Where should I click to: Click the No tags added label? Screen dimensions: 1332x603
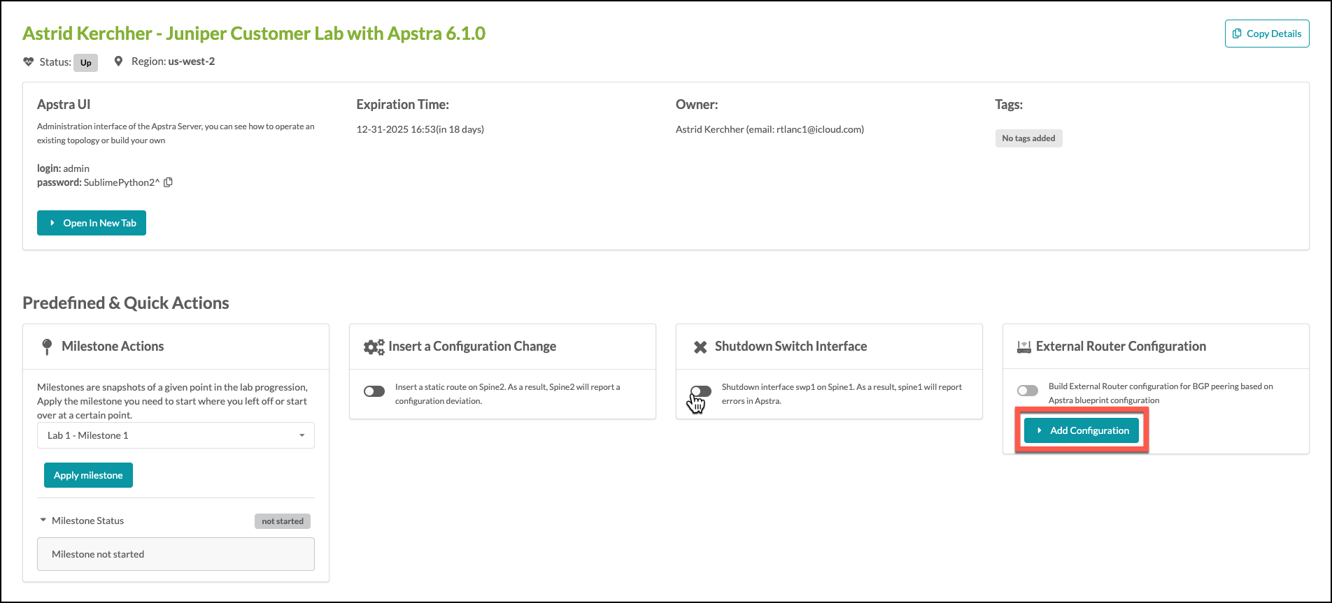(x=1028, y=138)
